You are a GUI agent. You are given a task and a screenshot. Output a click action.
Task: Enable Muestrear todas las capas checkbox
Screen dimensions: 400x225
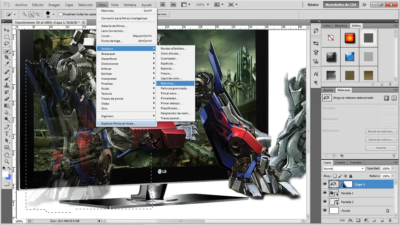point(61,14)
